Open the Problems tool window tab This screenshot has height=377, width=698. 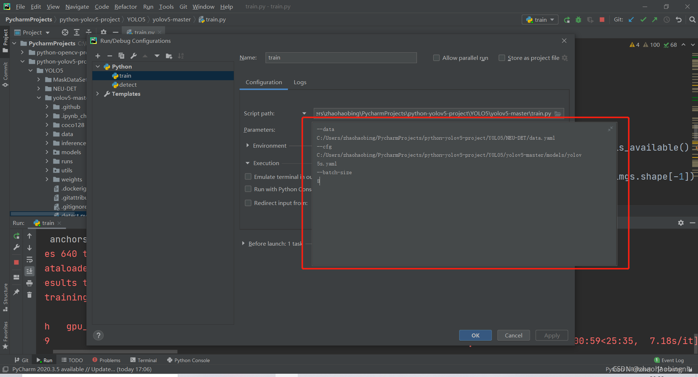(x=106, y=360)
